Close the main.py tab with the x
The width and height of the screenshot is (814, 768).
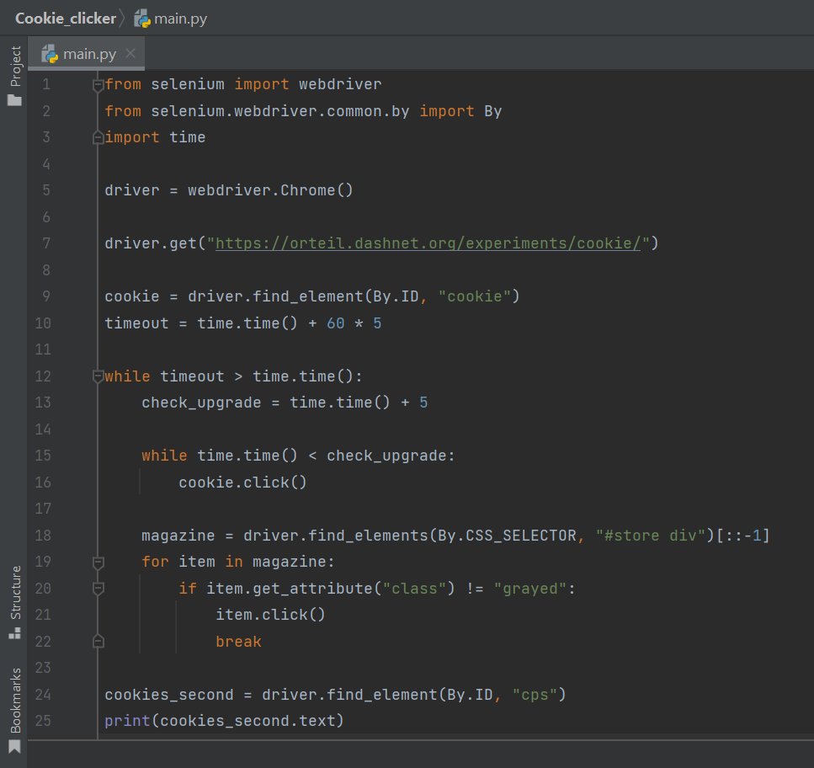(130, 51)
